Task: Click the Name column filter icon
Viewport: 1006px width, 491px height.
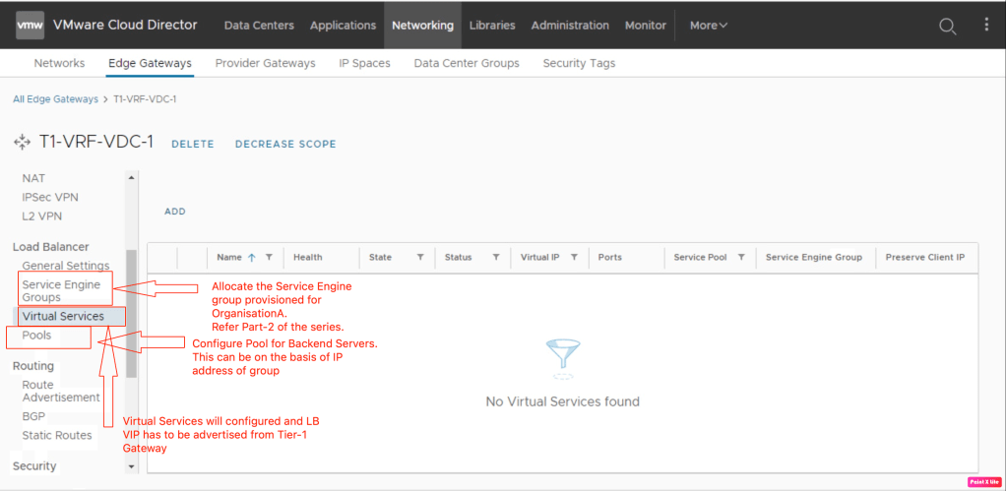Action: point(269,258)
